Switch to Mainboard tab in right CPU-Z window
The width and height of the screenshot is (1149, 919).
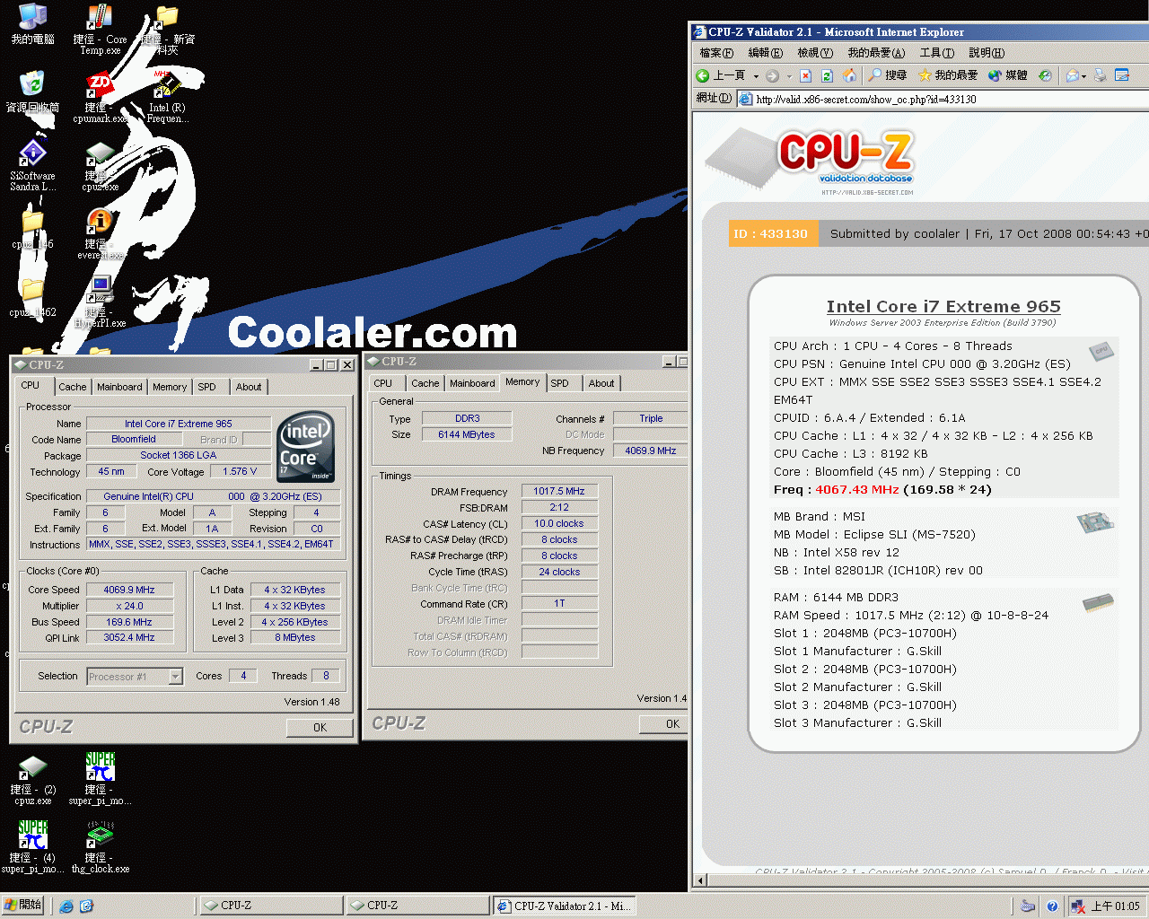[x=472, y=383]
